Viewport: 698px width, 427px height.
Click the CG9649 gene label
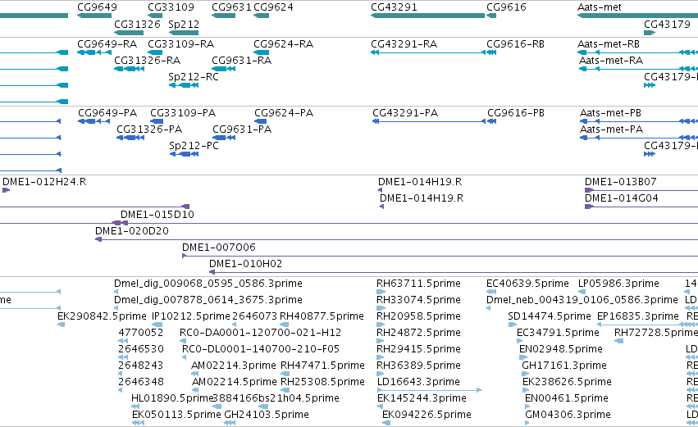[x=97, y=7]
